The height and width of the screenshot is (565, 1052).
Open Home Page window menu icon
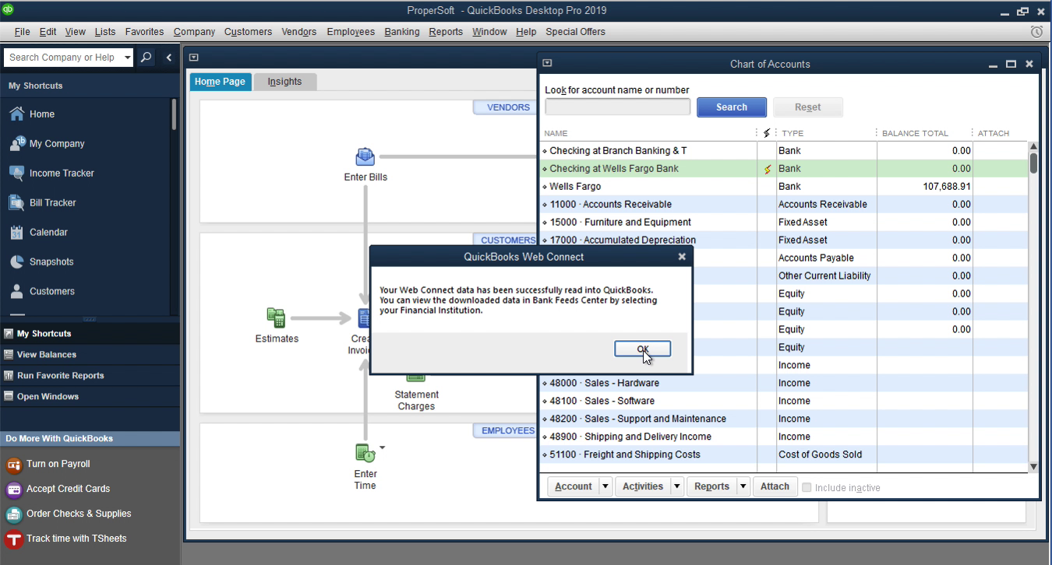click(x=194, y=57)
